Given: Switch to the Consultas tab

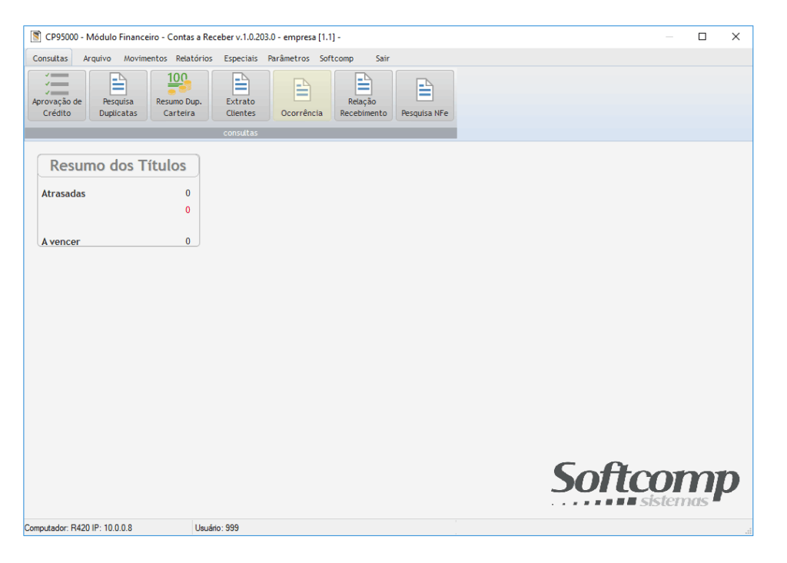Looking at the screenshot, I should coord(50,58).
